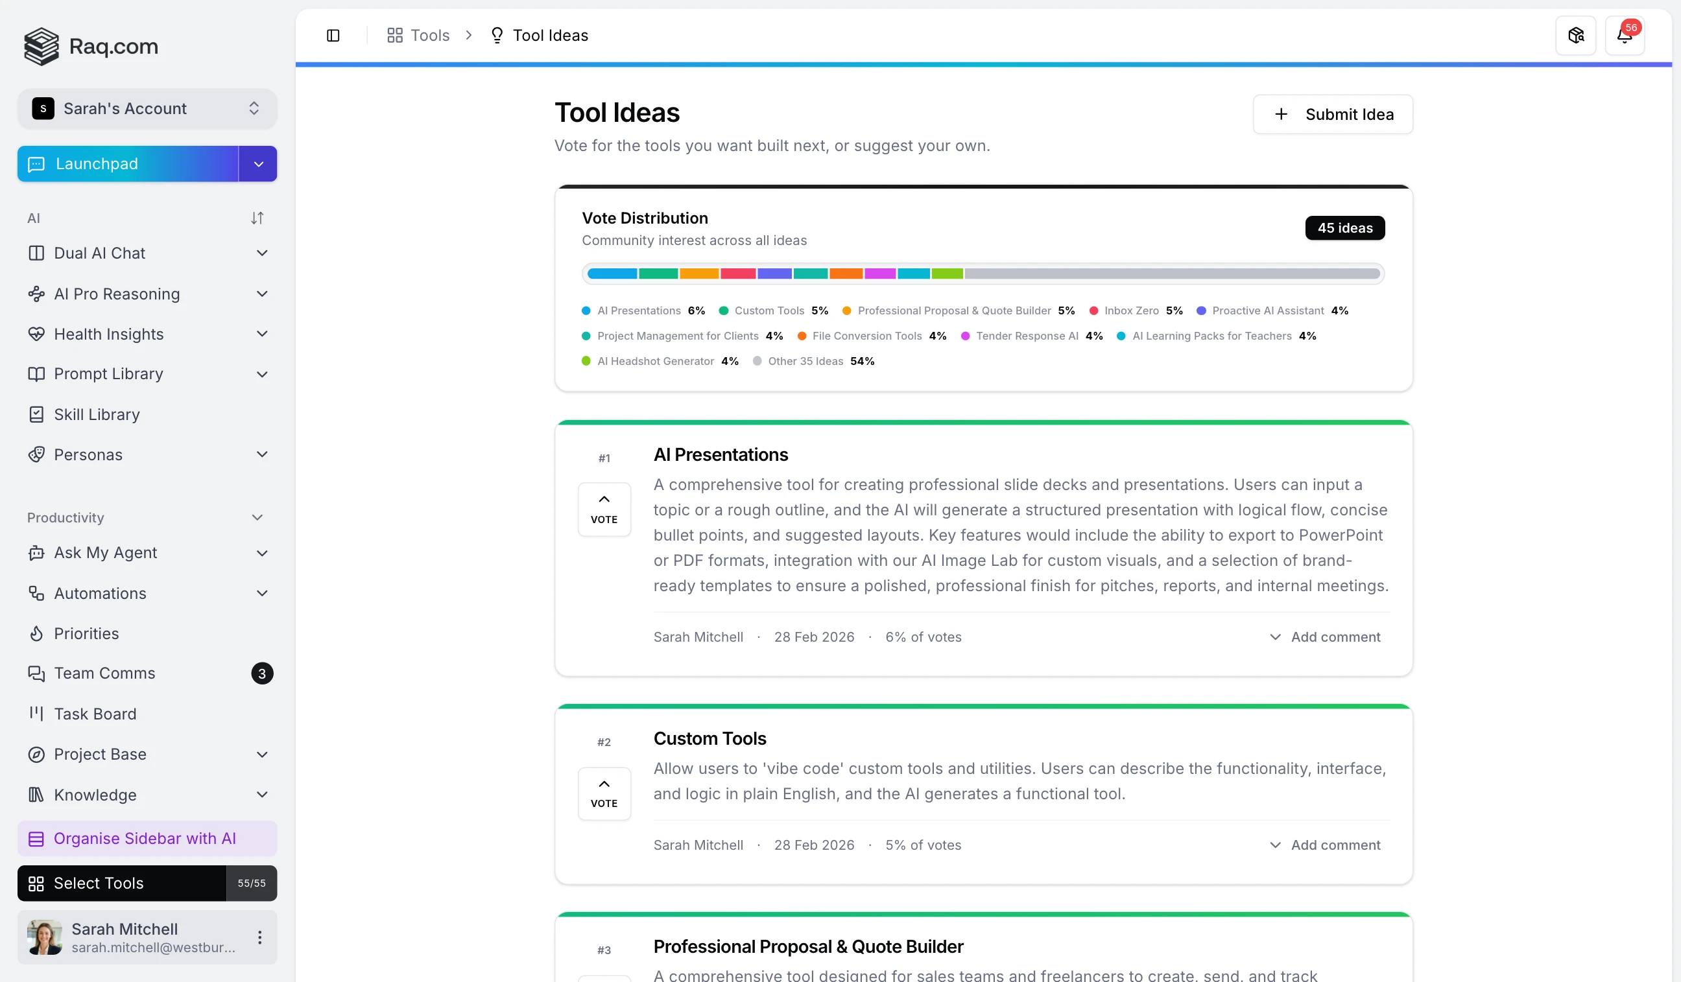This screenshot has height=982, width=1681.
Task: Open the notifications bell
Action: [x=1625, y=36]
